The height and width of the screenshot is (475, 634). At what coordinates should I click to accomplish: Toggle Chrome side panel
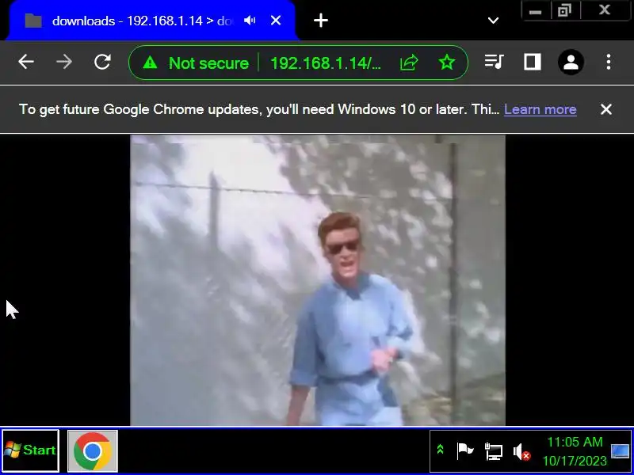(x=532, y=63)
